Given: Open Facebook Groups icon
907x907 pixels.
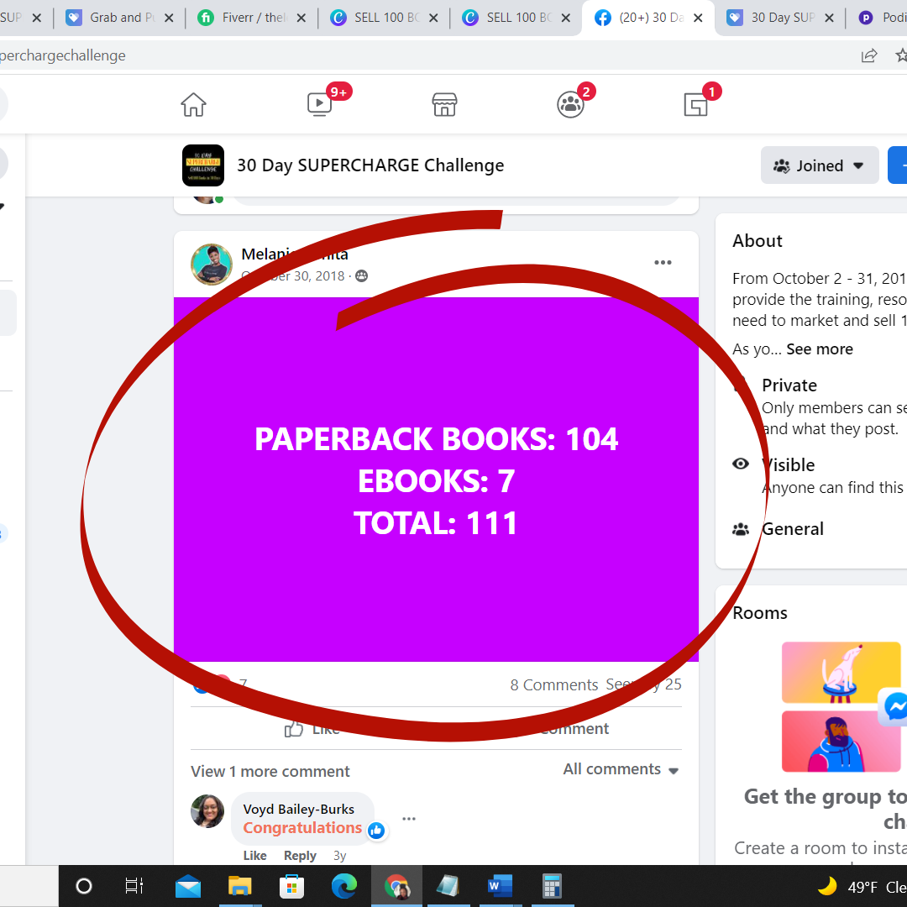Looking at the screenshot, I should point(570,104).
